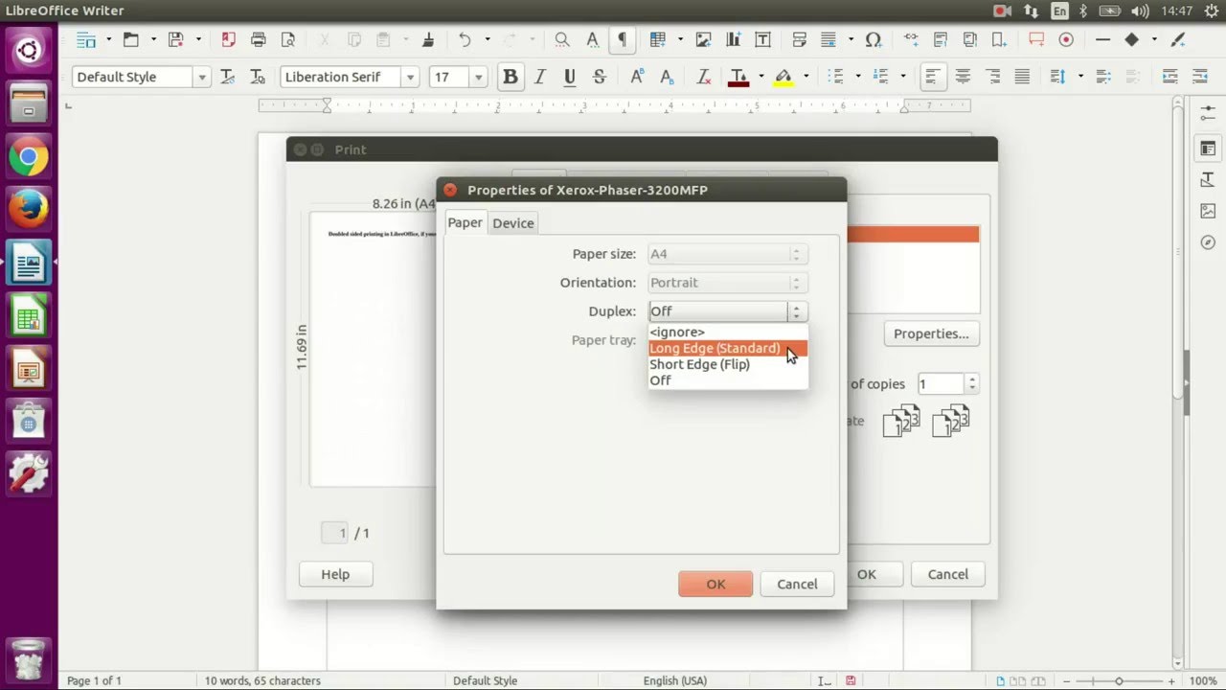Click Cancel in the Print dialog
The image size is (1226, 690).
[x=947, y=574]
